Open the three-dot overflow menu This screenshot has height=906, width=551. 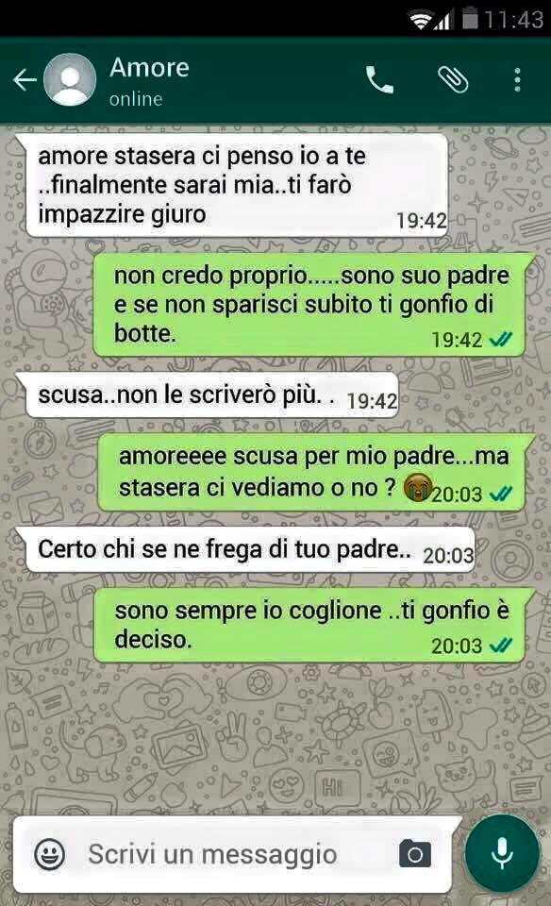point(517,79)
